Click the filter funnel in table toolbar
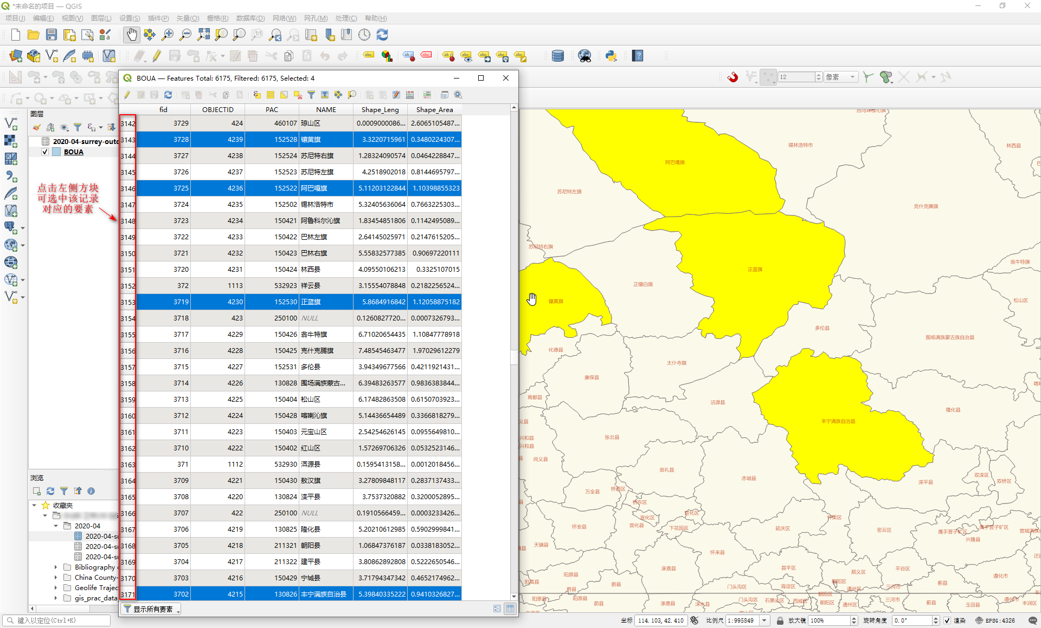Viewport: 1041px width, 628px height. pos(311,95)
